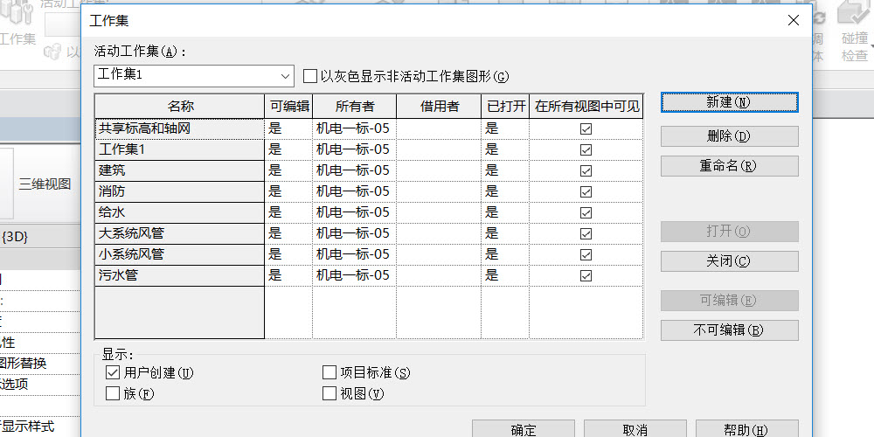Open help with 帮助(H) button
The width and height of the screenshot is (874, 437).
(746, 429)
